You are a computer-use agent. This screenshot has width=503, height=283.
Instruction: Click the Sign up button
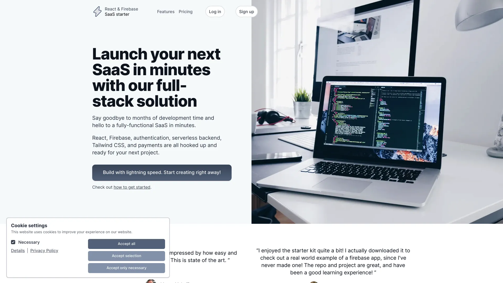pos(246,11)
